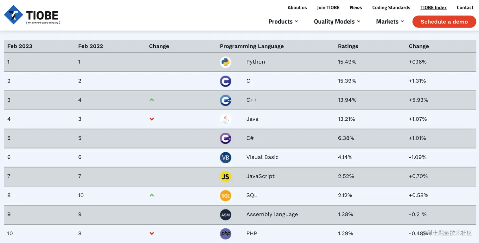
Task: Click the JavaScript JS icon
Action: point(226,176)
